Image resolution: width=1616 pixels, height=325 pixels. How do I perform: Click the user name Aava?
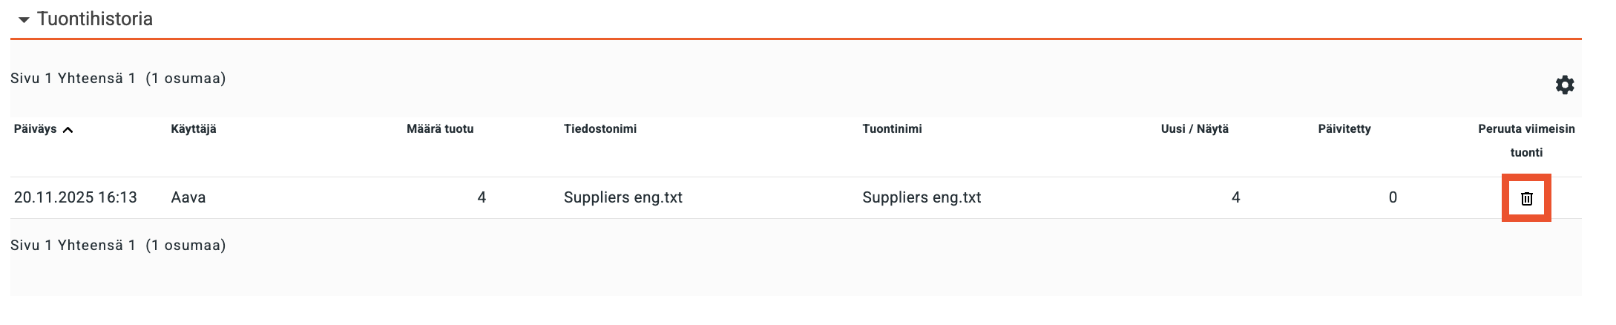point(188,197)
